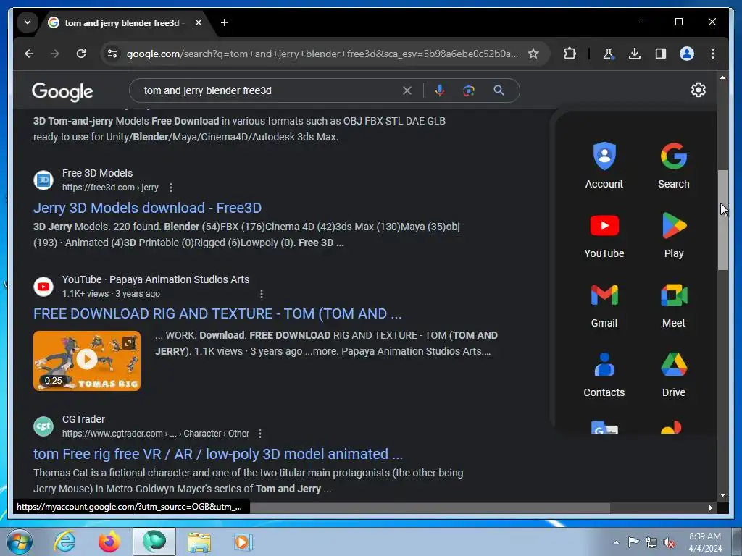Open File Explorer from the taskbar
The width and height of the screenshot is (742, 556).
click(x=199, y=542)
